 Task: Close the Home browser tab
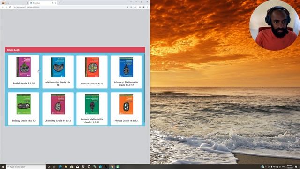point(27,3)
